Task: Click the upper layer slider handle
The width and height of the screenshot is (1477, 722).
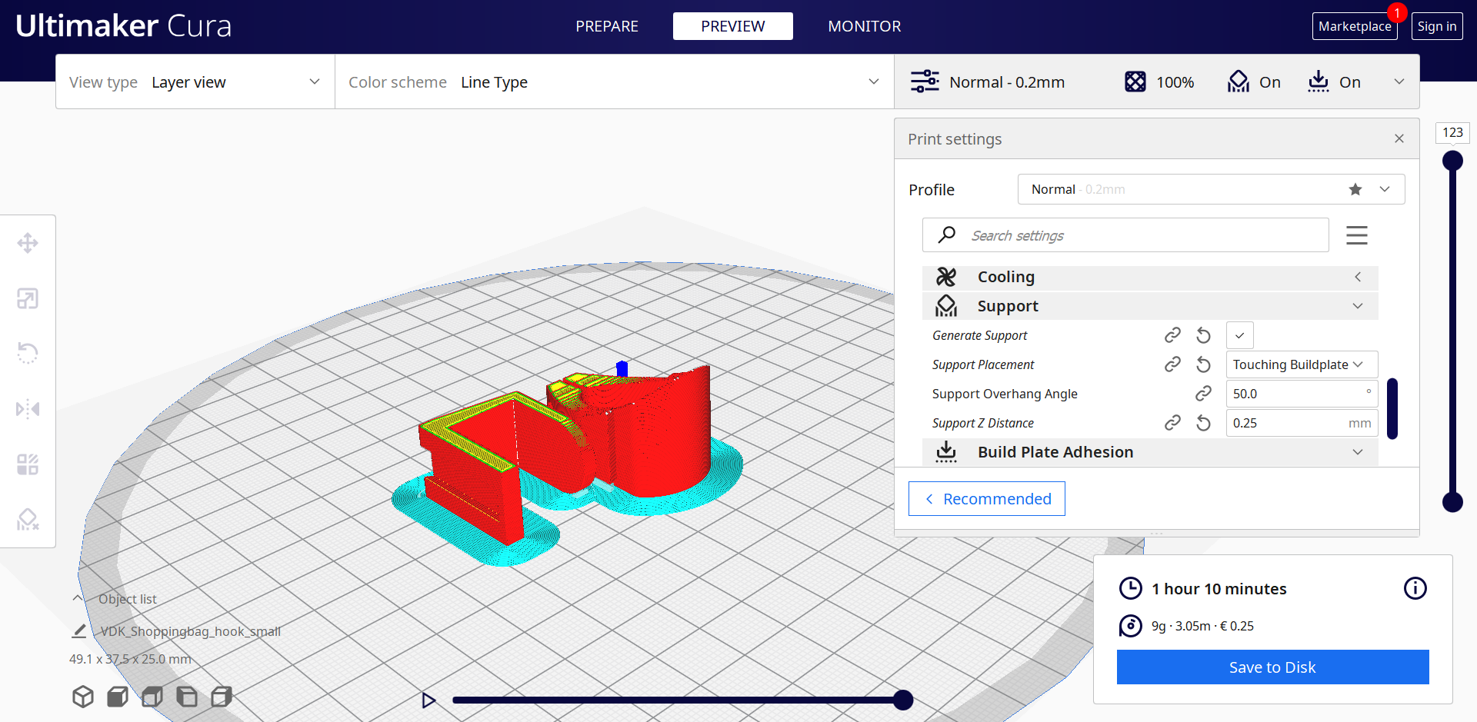Action: click(1452, 161)
